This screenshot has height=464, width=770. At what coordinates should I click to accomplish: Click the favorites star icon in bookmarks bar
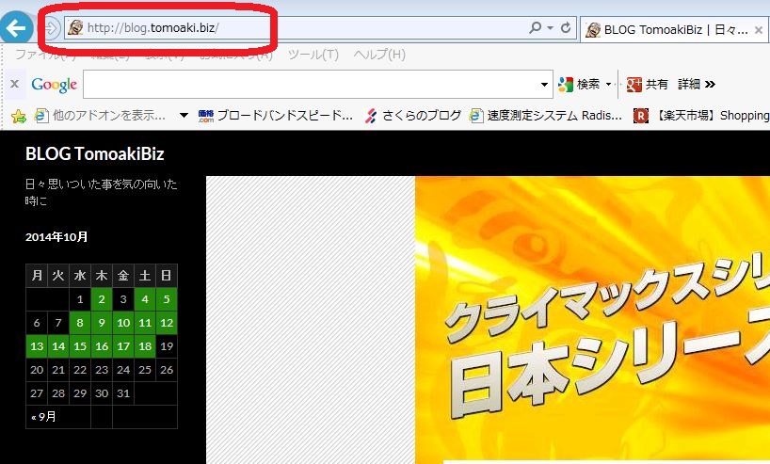point(17,116)
